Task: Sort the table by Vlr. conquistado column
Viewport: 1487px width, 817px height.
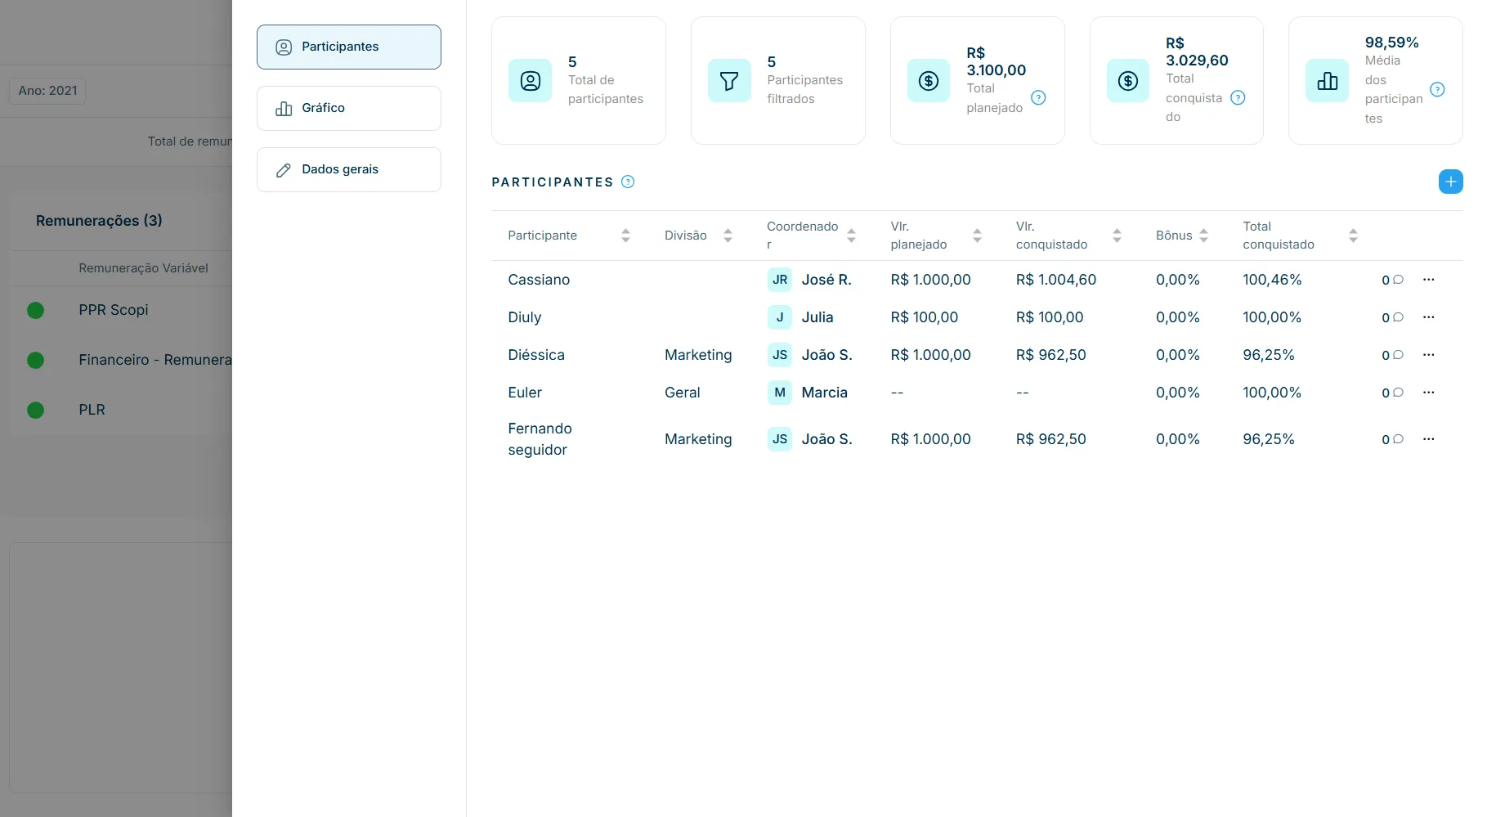Action: coord(1117,236)
